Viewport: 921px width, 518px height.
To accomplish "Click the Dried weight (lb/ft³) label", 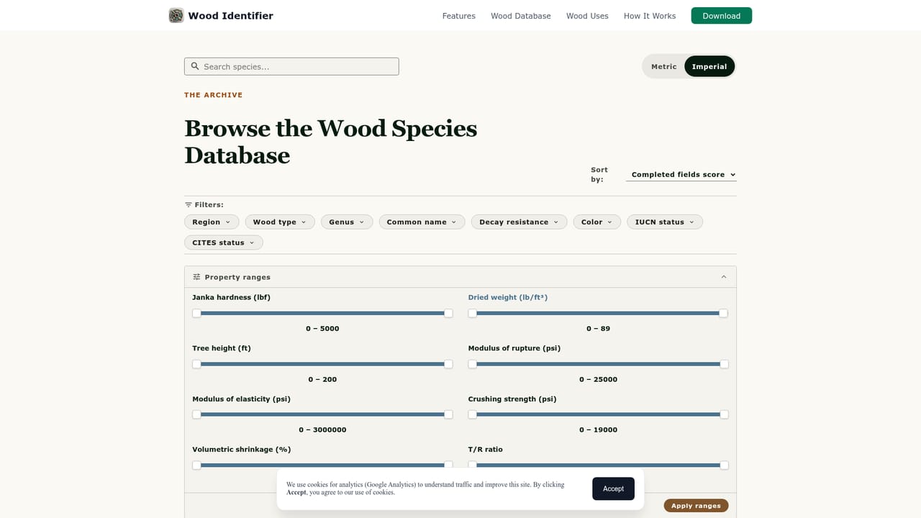I will 508,297.
